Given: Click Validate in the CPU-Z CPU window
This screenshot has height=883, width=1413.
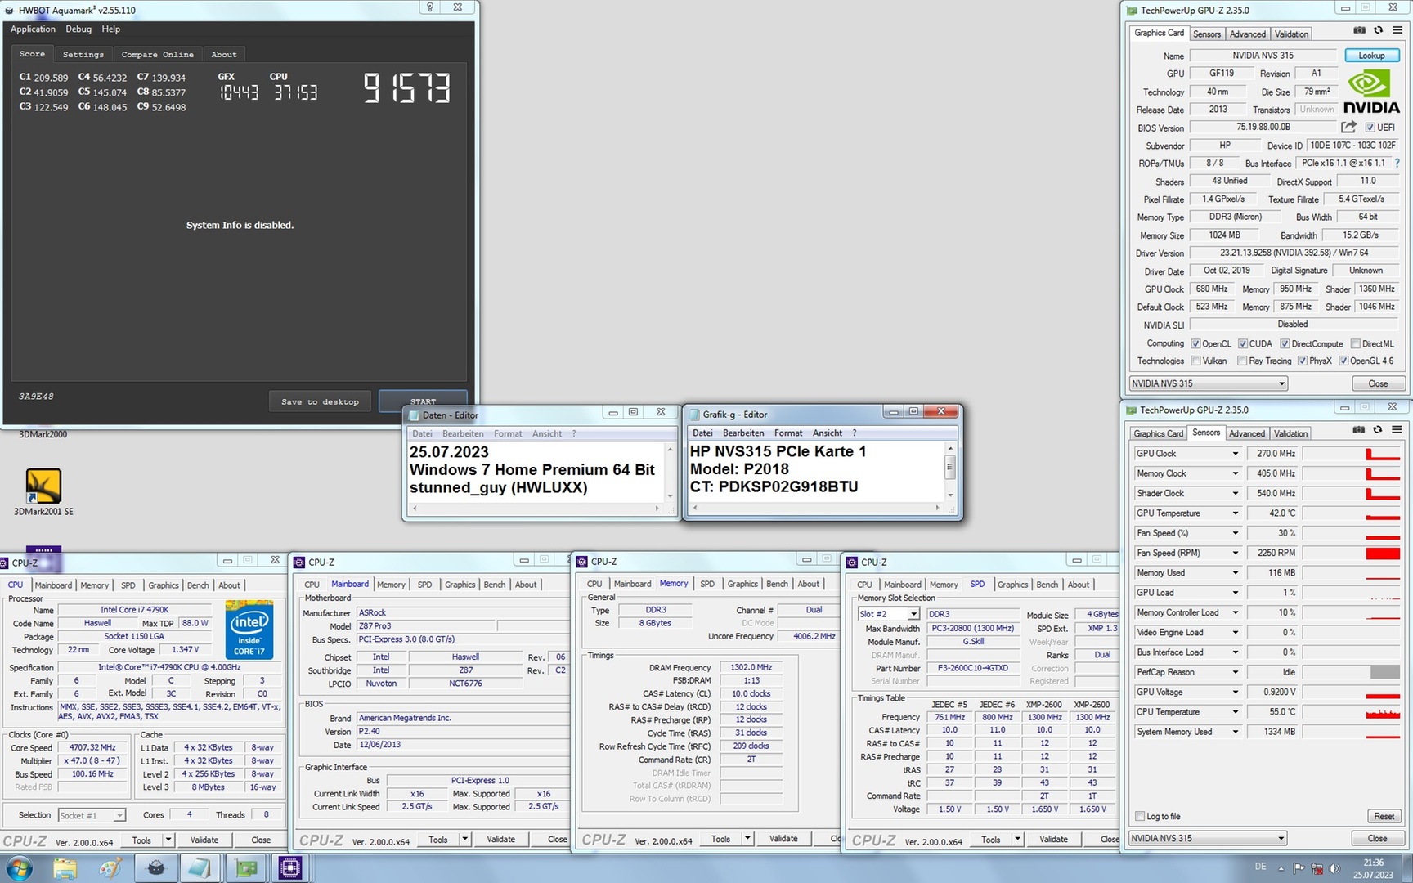Looking at the screenshot, I should tap(204, 840).
